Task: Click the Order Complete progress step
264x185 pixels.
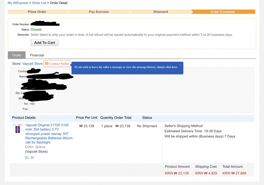Action: pos(222,12)
